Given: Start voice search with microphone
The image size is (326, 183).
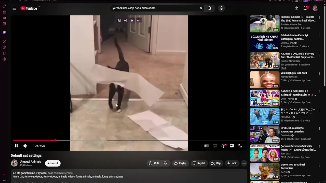Looking at the screenshot, I should tap(221, 8).
